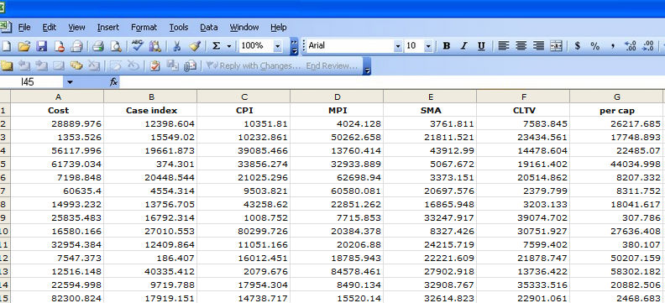Open the Format menu
This screenshot has width=665, height=303.
[144, 27]
